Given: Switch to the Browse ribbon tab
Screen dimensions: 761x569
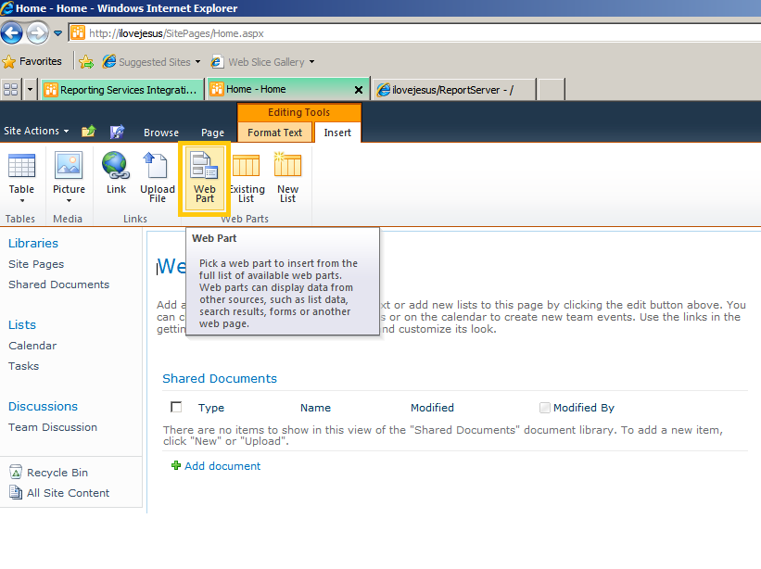Looking at the screenshot, I should click(161, 133).
